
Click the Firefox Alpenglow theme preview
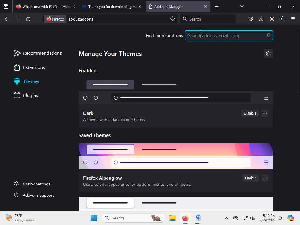(x=176, y=156)
